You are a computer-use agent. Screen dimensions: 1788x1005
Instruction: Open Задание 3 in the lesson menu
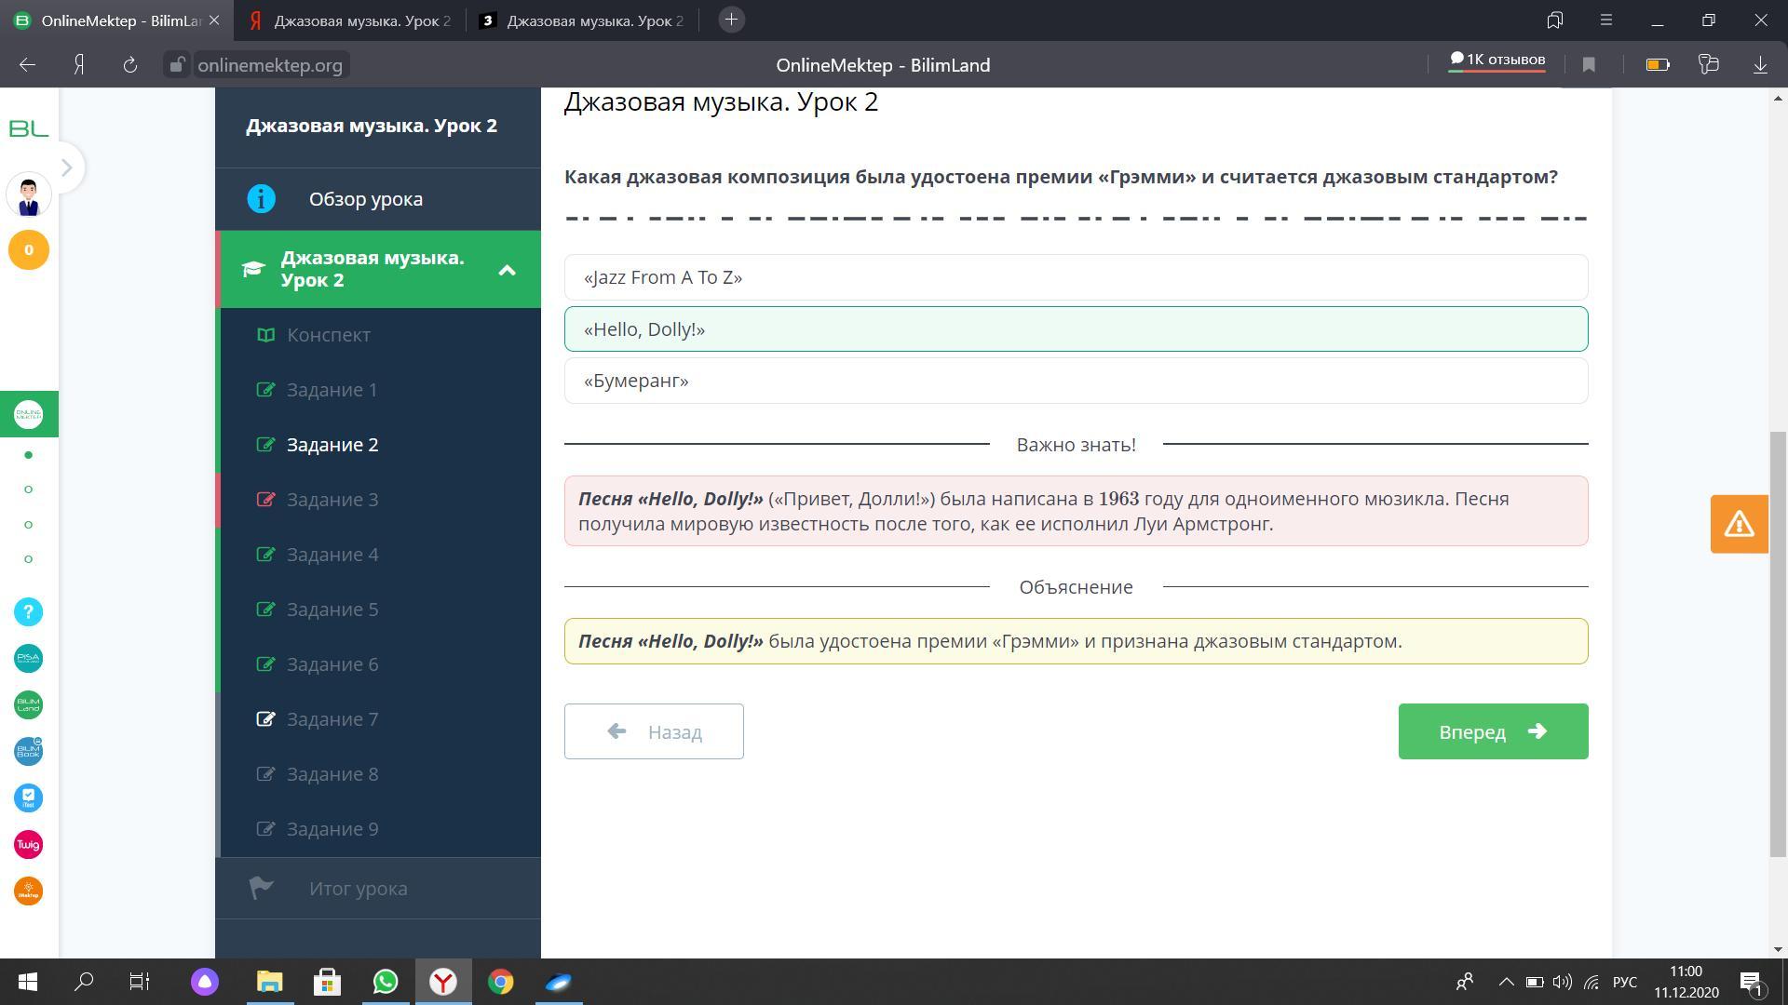[332, 500]
